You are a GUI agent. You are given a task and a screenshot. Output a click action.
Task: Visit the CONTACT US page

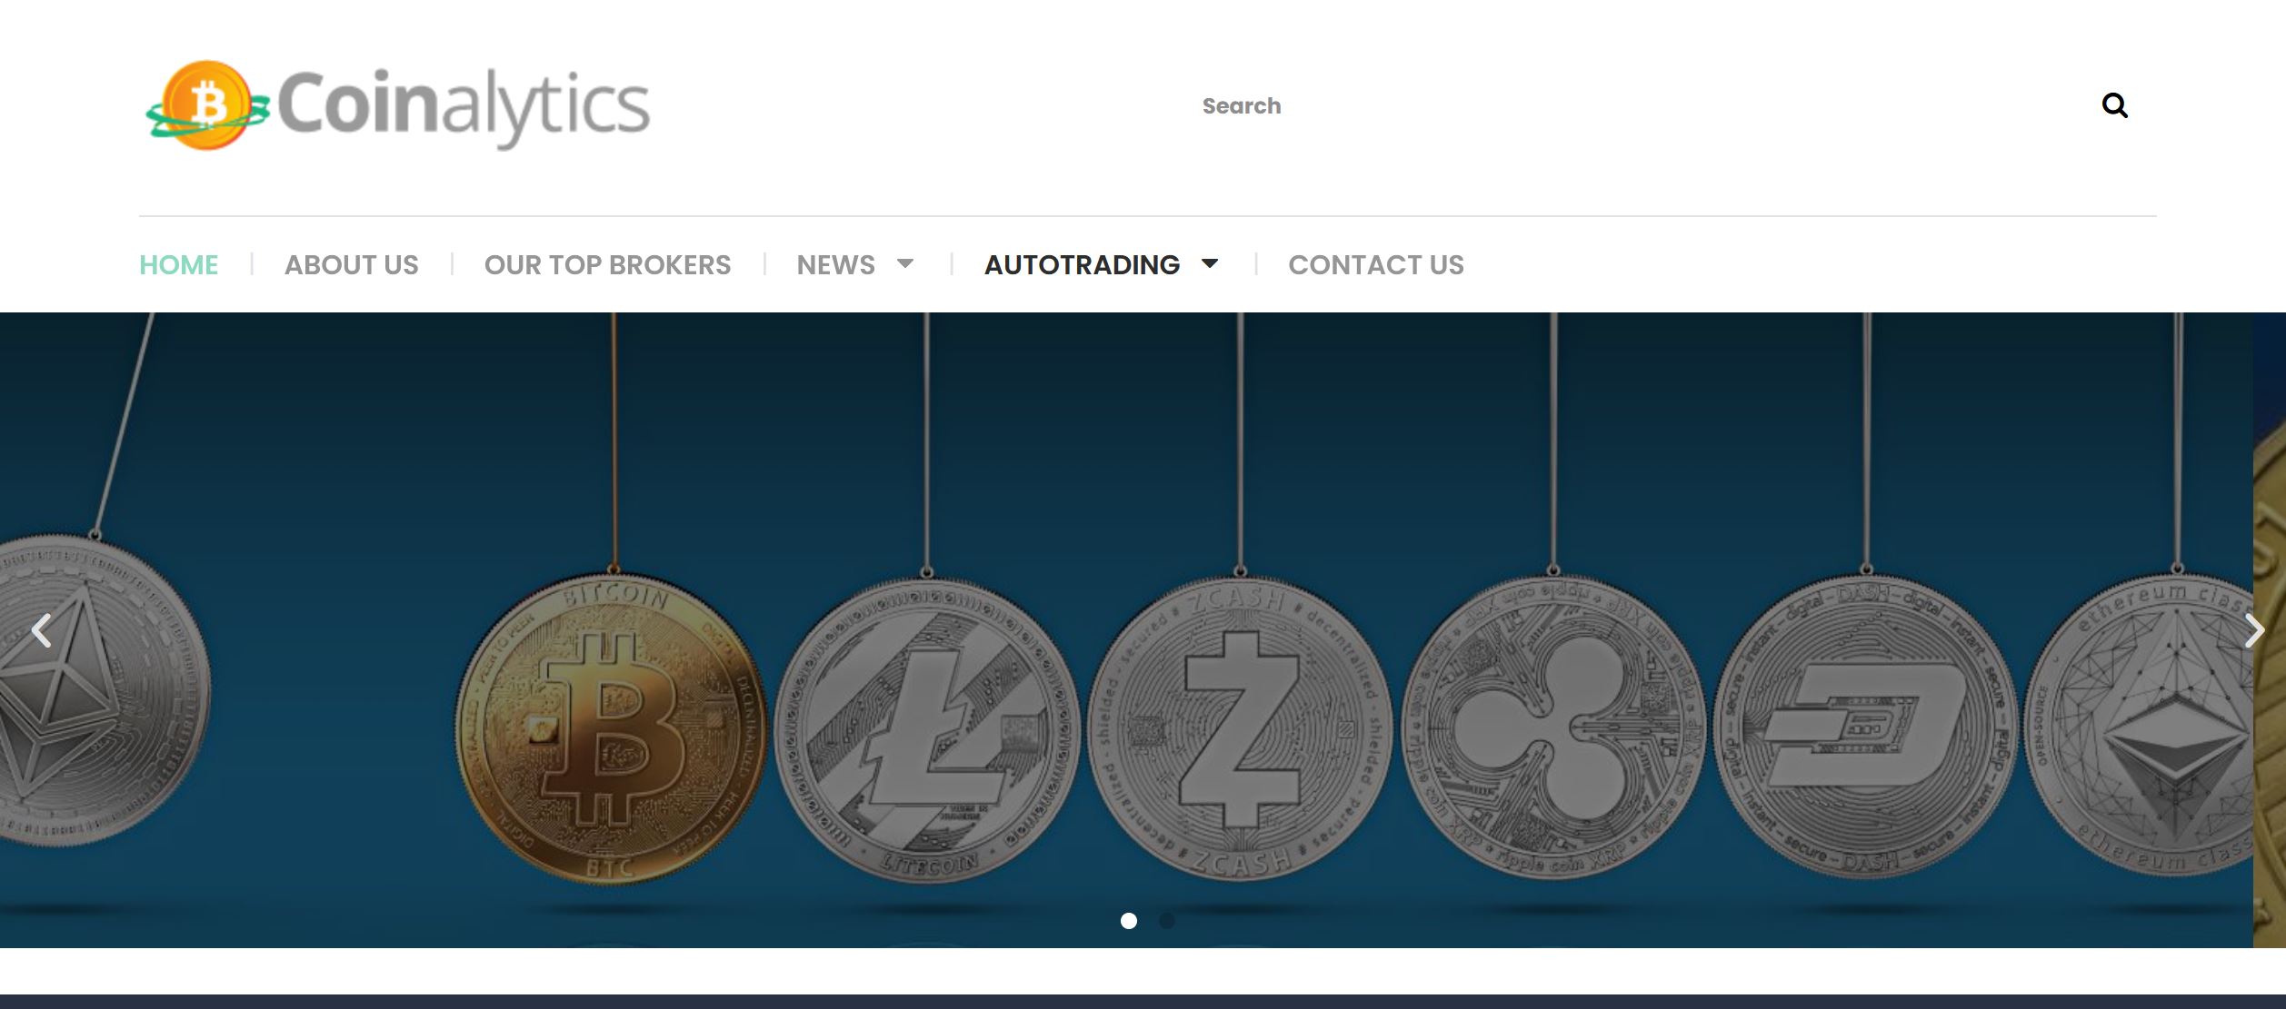[x=1376, y=264]
